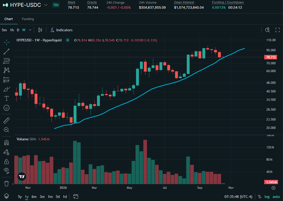Switch to the Funding tab
This screenshot has width=283, height=201.
point(28,19)
